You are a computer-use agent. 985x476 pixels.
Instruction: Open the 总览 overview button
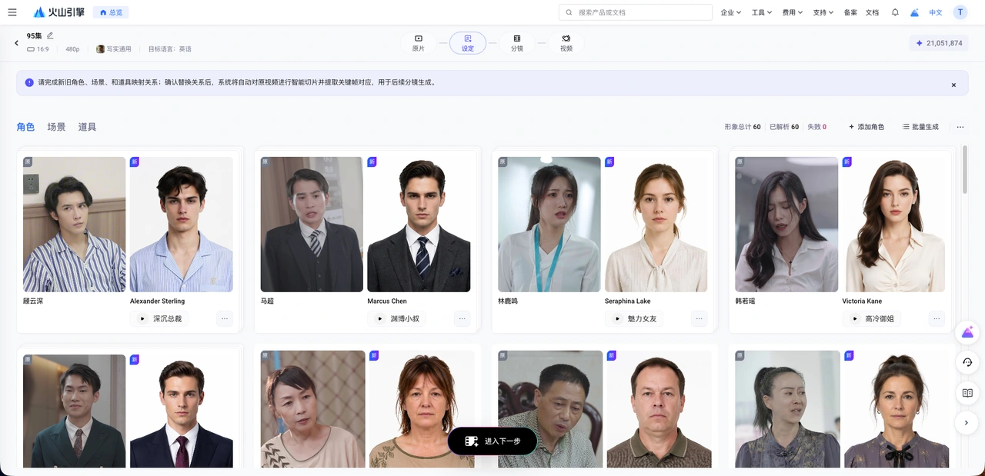[111, 12]
